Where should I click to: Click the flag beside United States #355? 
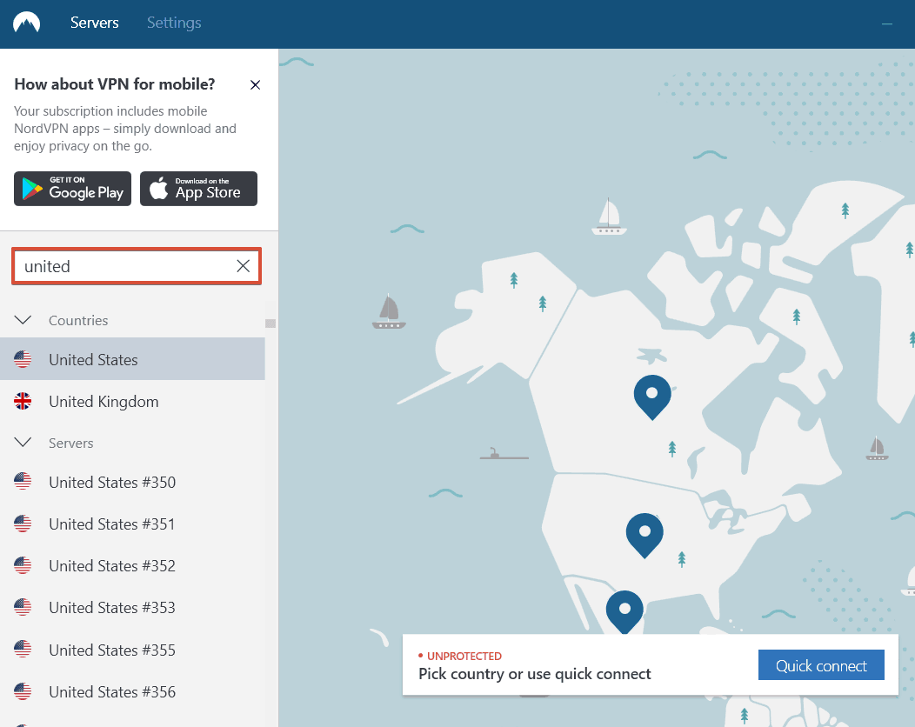23,649
